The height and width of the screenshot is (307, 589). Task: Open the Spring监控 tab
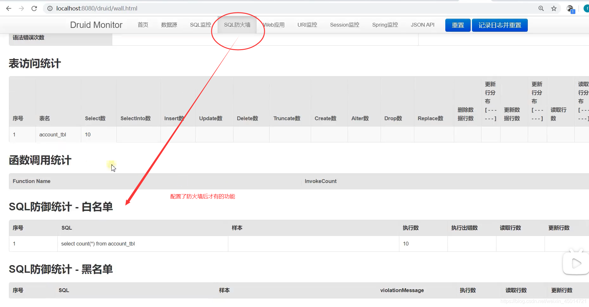click(385, 25)
